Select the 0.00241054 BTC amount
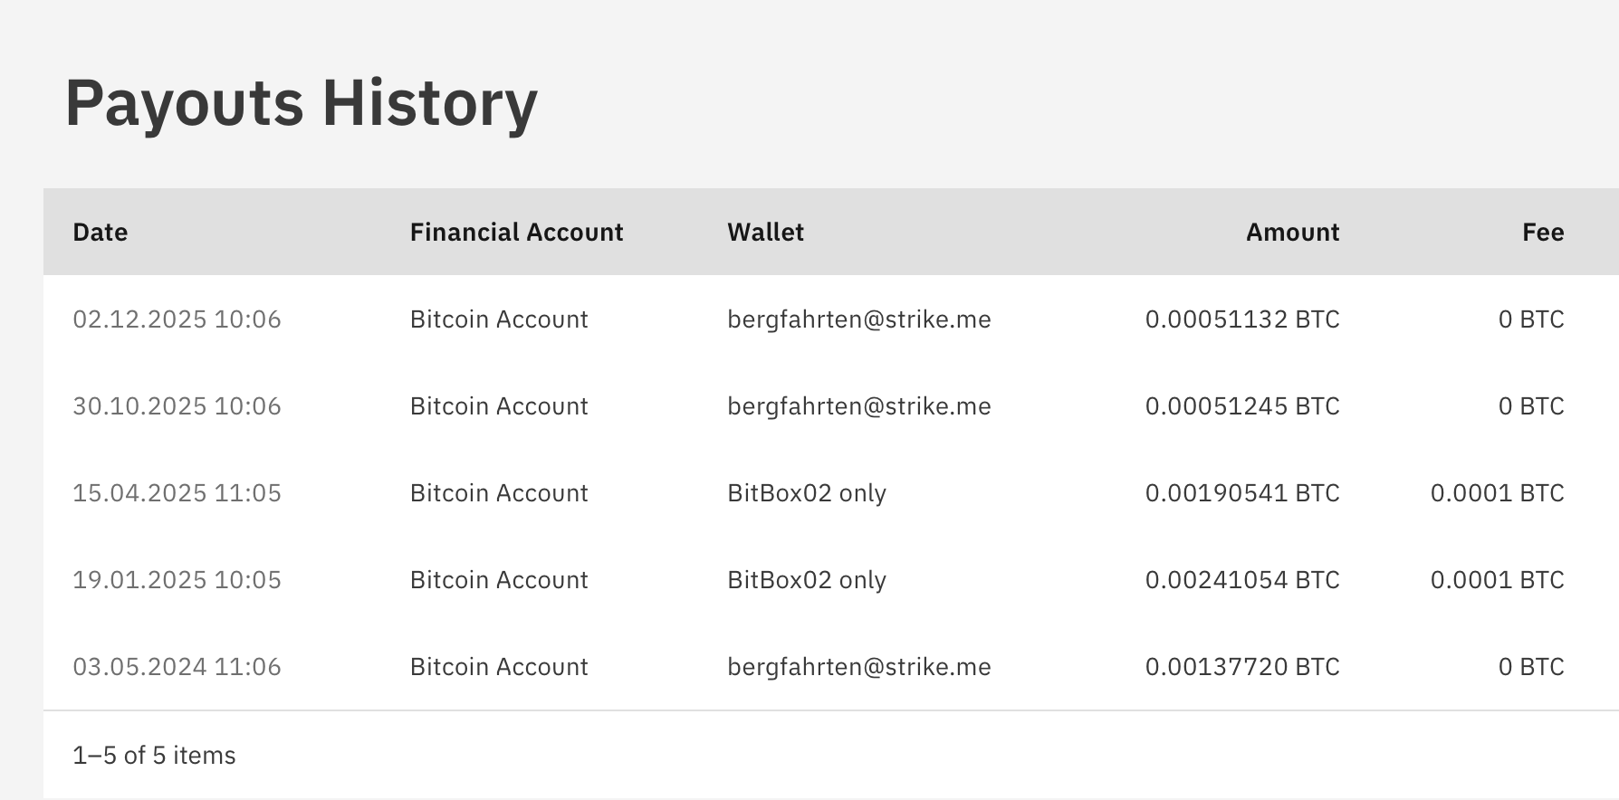 [1241, 580]
